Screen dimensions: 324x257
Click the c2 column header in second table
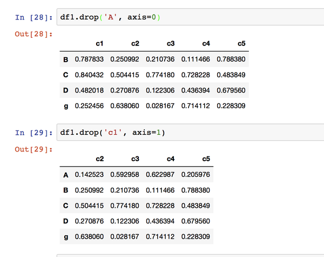tap(99, 159)
